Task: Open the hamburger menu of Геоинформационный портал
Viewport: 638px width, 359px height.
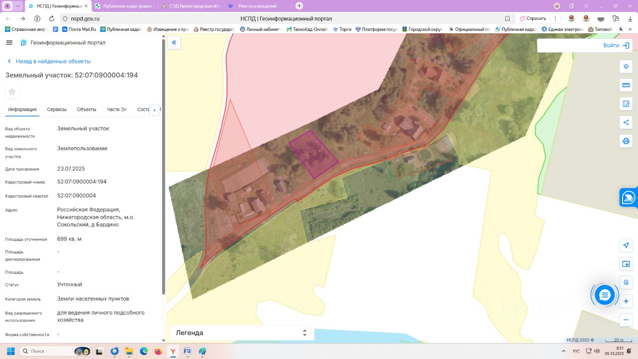Action: coord(9,42)
